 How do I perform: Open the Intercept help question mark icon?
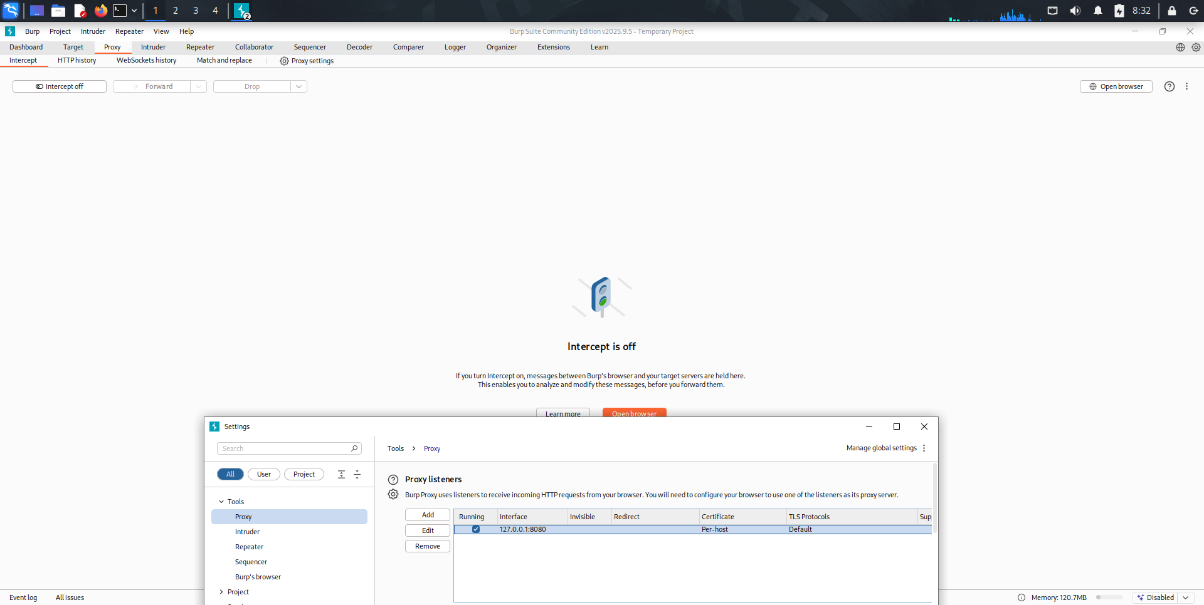[1170, 86]
